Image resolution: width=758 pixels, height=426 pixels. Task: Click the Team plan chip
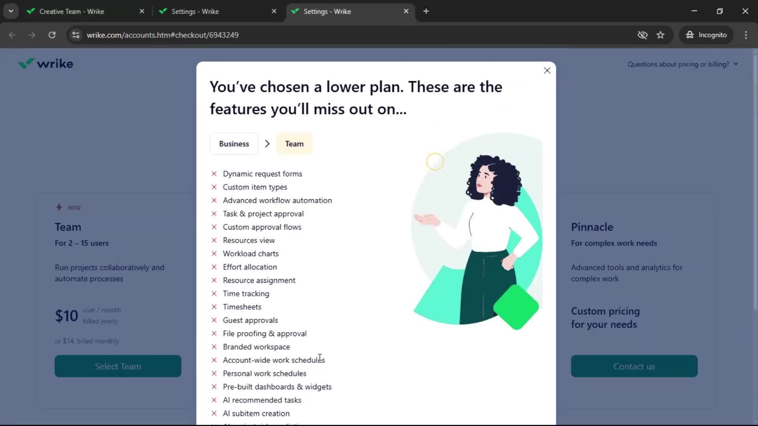click(294, 144)
